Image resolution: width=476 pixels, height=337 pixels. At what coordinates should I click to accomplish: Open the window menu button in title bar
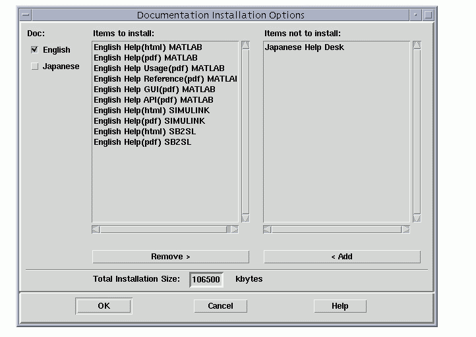click(x=26, y=15)
